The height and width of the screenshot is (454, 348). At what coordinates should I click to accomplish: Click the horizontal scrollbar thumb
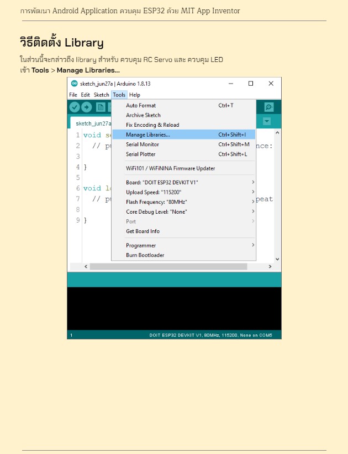[x=168, y=266]
